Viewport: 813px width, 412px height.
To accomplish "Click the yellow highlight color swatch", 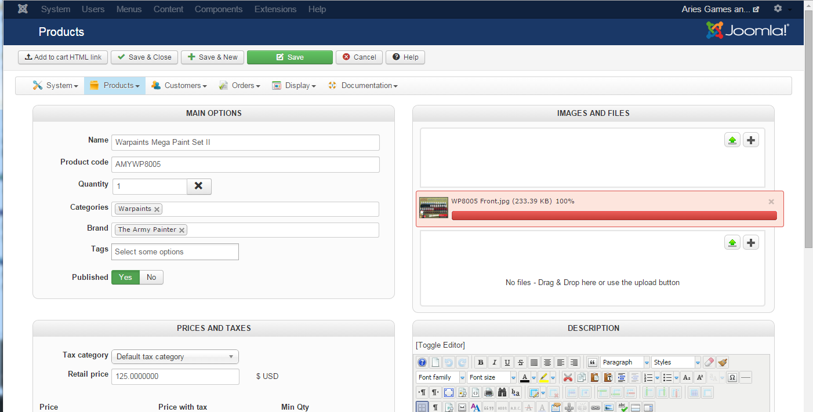I will pos(544,377).
